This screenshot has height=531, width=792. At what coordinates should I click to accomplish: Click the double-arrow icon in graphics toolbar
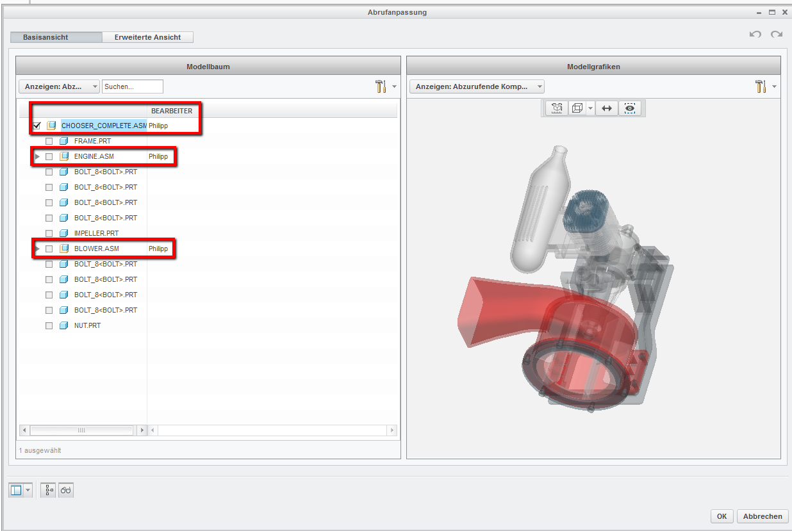[x=606, y=108]
